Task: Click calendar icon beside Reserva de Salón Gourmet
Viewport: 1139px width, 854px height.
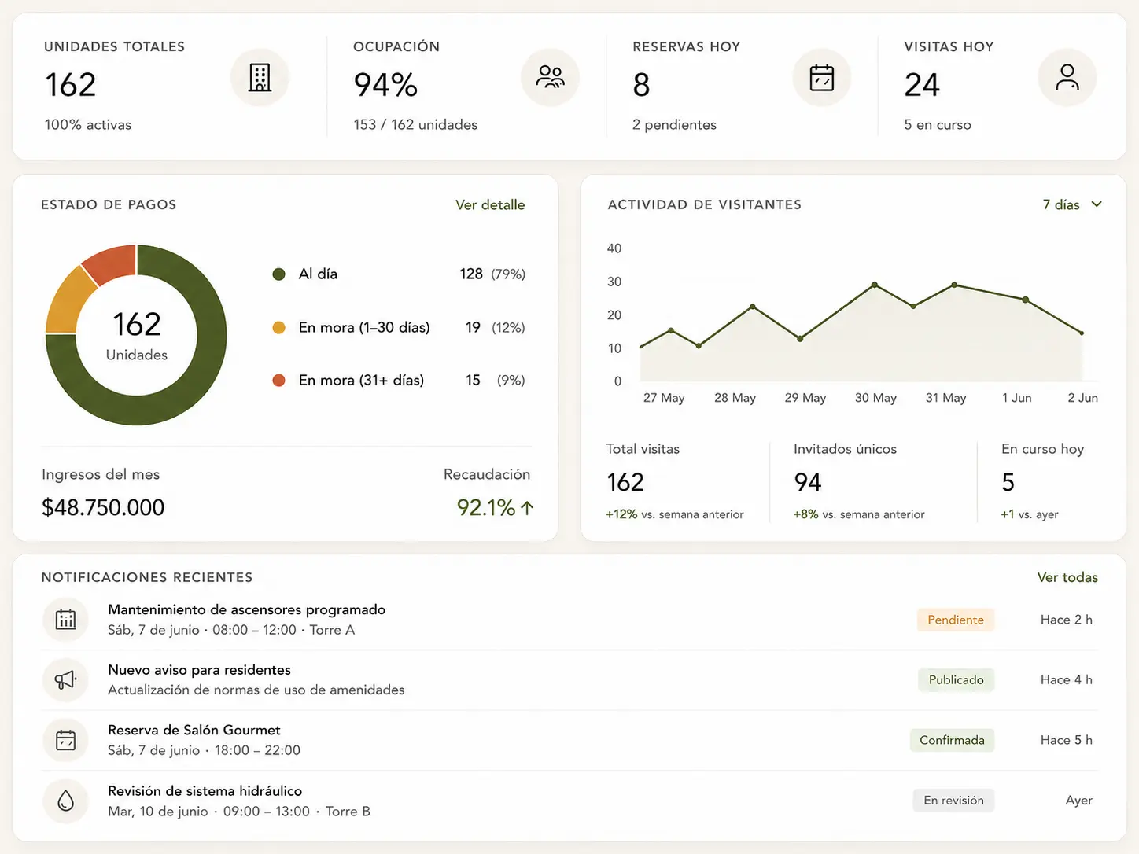Action: [66, 740]
